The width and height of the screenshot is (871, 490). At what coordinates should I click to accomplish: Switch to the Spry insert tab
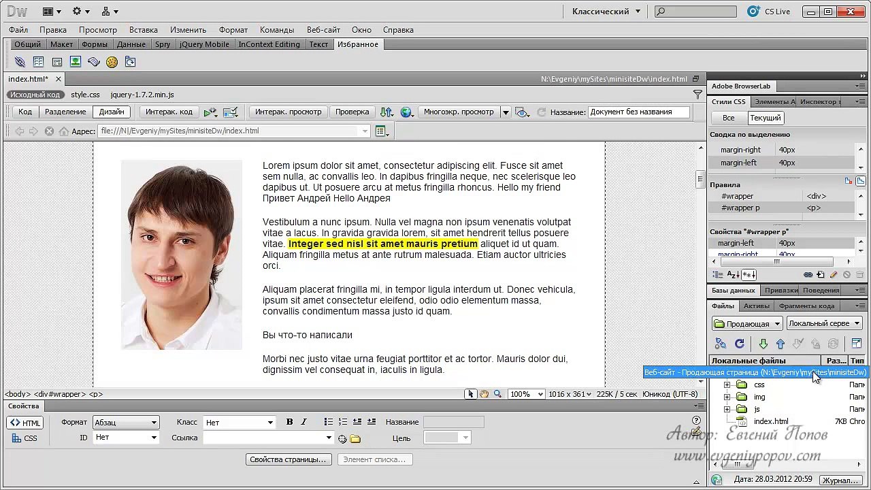(x=163, y=44)
